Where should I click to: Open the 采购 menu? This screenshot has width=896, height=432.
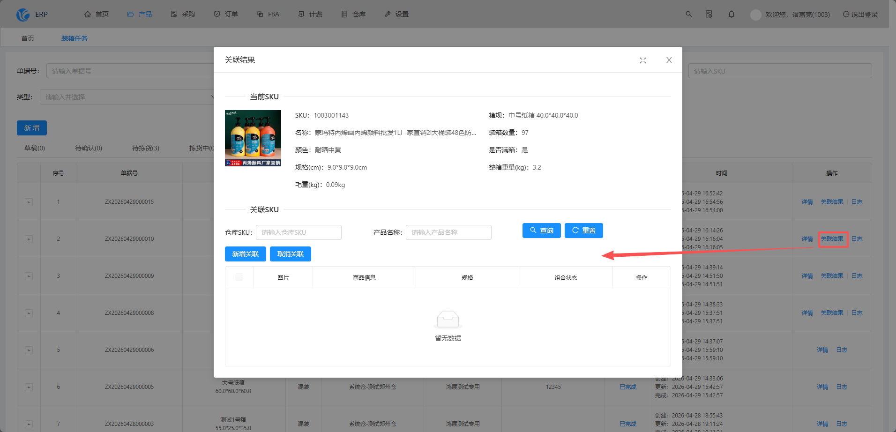click(x=183, y=14)
